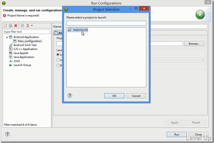Viewport: 214px width, 143px height.
Task: Open the activity combo box dropdown
Action: tap(203, 60)
